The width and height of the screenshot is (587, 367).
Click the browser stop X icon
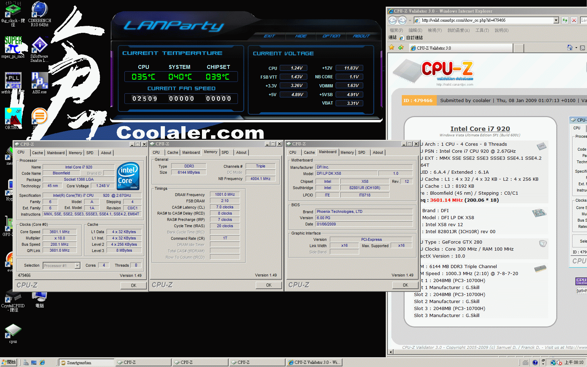[574, 20]
